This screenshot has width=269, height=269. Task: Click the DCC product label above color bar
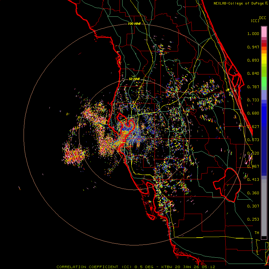(263, 18)
